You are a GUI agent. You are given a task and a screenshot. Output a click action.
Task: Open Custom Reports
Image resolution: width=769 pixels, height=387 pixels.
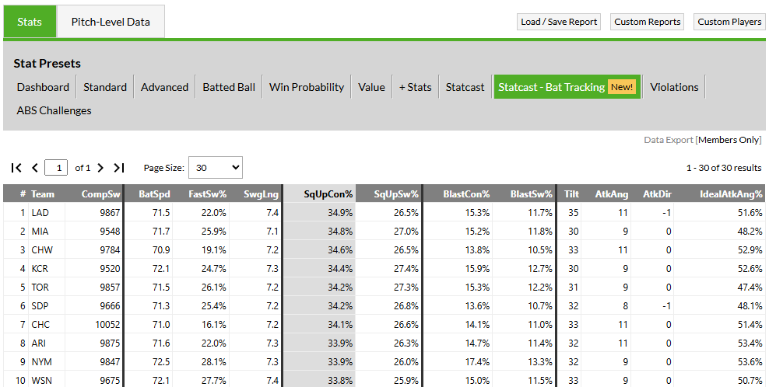tap(648, 22)
